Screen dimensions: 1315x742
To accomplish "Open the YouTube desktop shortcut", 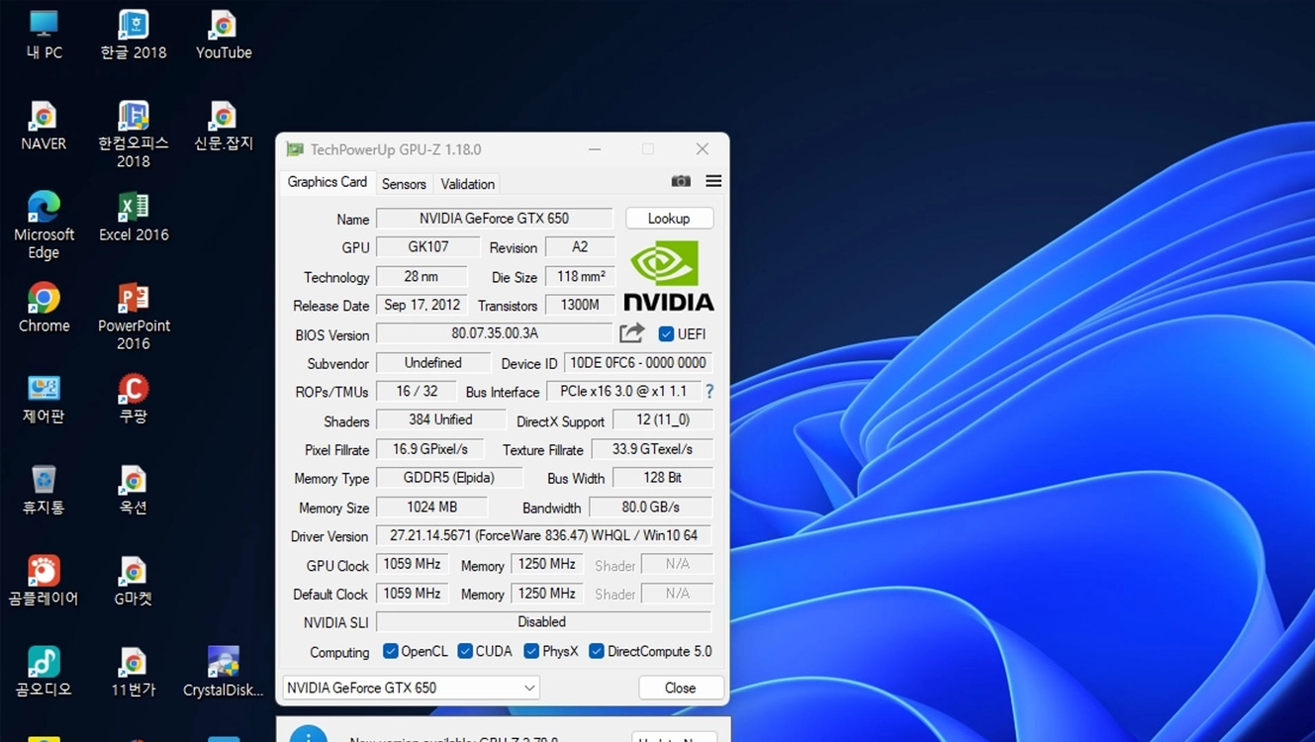I will (224, 35).
